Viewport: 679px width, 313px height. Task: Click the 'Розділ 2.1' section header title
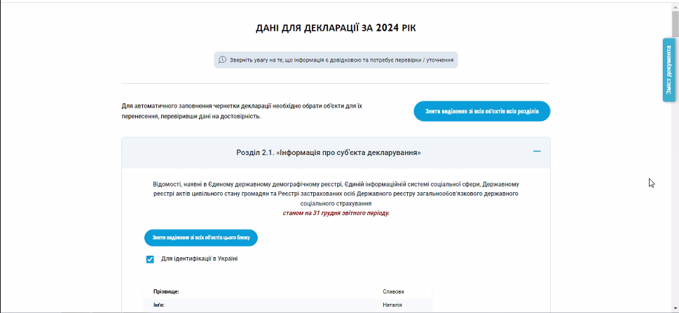click(x=329, y=152)
